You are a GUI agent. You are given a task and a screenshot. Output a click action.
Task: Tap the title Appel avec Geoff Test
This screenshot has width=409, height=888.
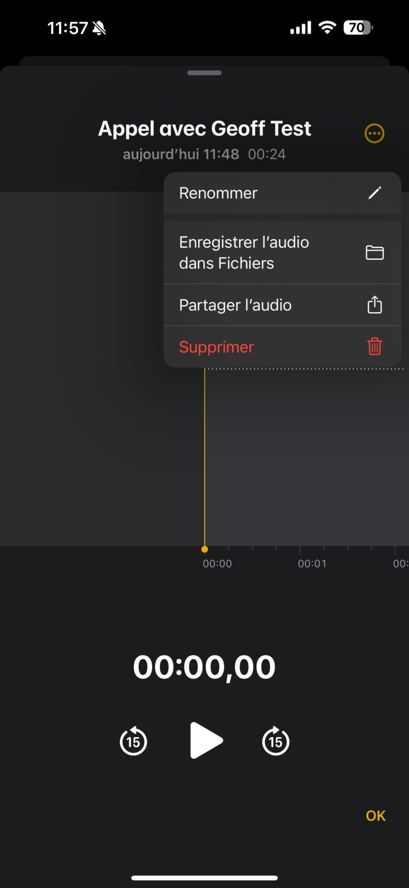(204, 129)
